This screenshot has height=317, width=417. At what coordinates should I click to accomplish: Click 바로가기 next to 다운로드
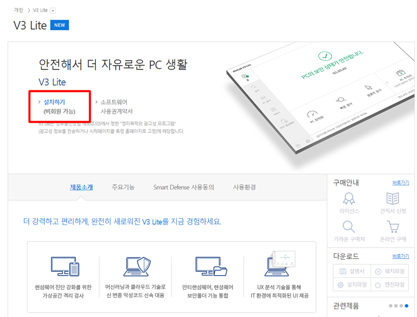400,256
